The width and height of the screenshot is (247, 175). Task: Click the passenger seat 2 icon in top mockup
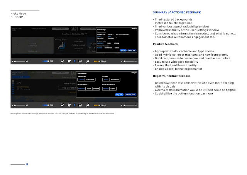pyautogui.click(x=88, y=61)
